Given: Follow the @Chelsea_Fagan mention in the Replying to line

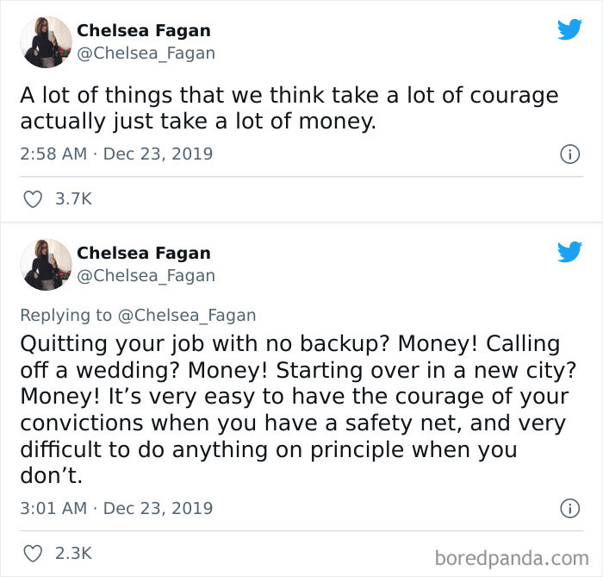Looking at the screenshot, I should tap(185, 316).
